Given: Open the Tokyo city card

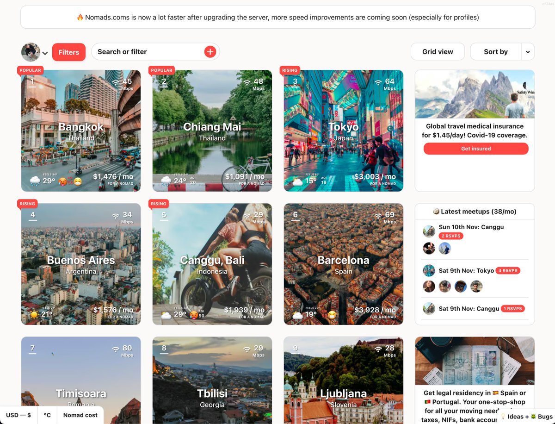Looking at the screenshot, I should [x=344, y=131].
